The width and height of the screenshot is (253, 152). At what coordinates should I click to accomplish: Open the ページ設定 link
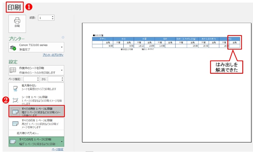tap(57, 149)
